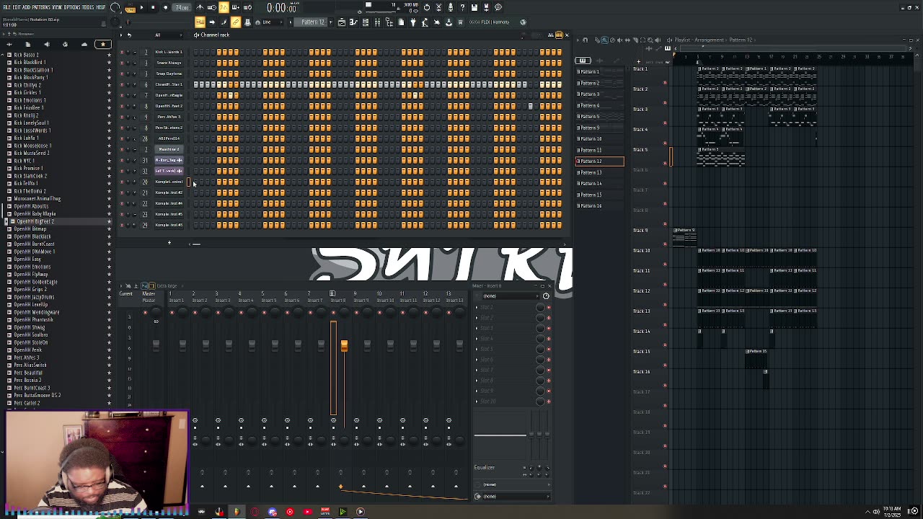Select the Snare Always channel button
The width and height of the screenshot is (923, 519).
tap(169, 63)
